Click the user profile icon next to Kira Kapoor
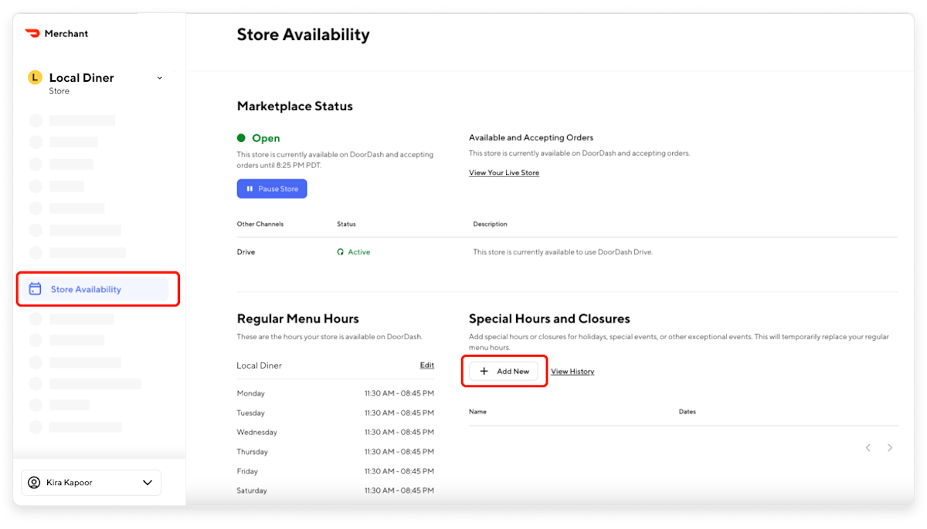Screen dimensions: 927x529 34,483
